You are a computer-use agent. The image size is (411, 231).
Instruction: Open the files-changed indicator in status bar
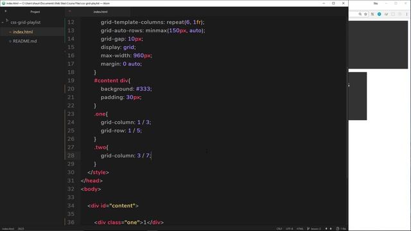[x=341, y=228]
